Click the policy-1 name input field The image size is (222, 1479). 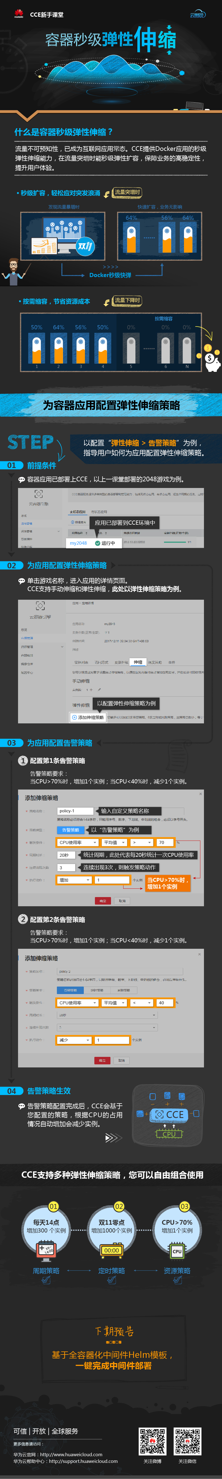[x=75, y=811]
